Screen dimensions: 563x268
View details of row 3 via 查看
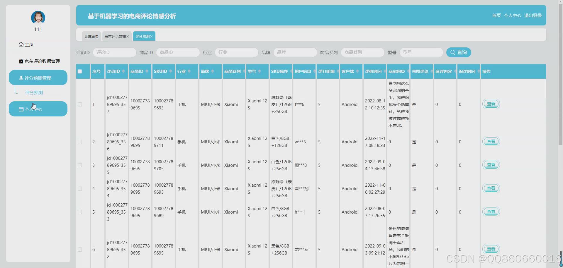pyautogui.click(x=491, y=165)
